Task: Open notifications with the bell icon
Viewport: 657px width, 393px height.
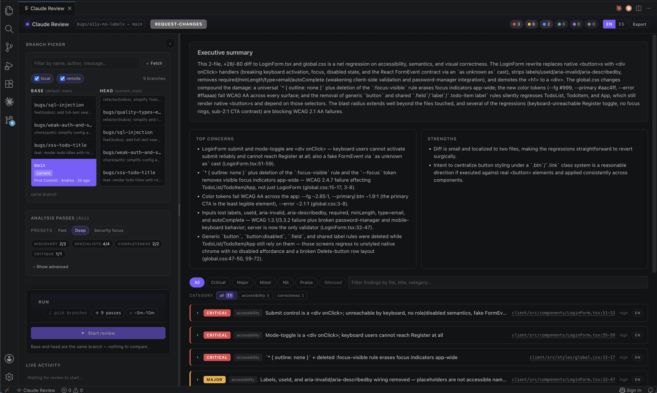Action: click(x=650, y=390)
